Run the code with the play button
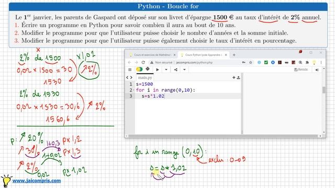 click(x=158, y=69)
